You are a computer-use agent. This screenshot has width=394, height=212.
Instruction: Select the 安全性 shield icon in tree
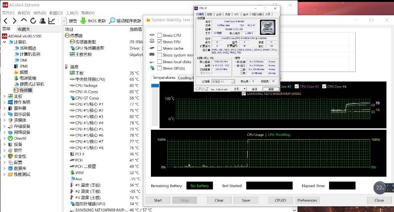(10, 156)
